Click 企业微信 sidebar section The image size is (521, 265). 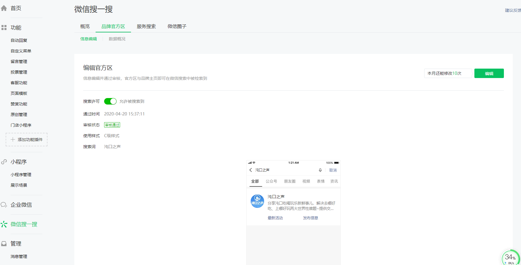pos(21,205)
